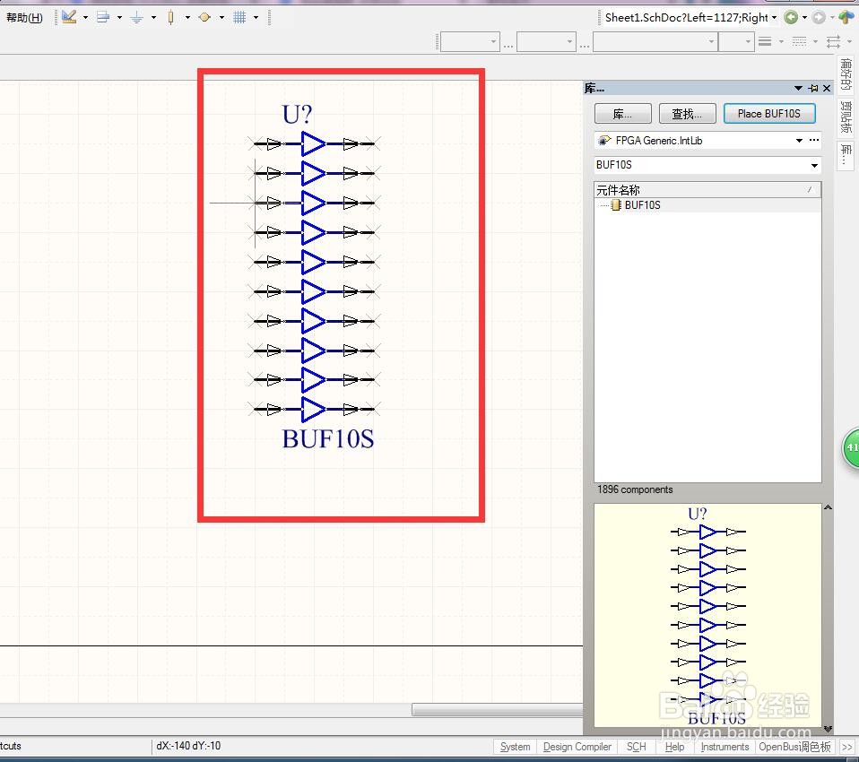Screen dimensions: 859x762
Task: Click the preview pane scroll down arrow
Action: [828, 729]
